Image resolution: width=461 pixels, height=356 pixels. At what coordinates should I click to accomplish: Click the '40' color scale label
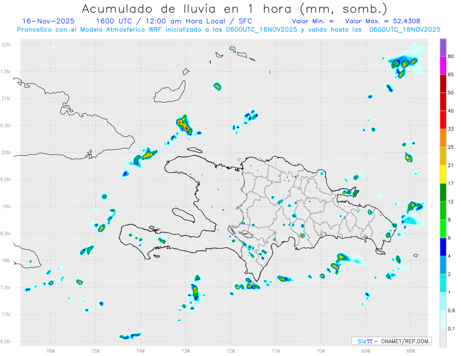451,111
